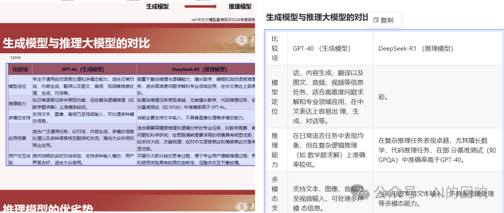Click the 复制 copy button
The height and width of the screenshot is (213, 504).
tap(385, 20)
